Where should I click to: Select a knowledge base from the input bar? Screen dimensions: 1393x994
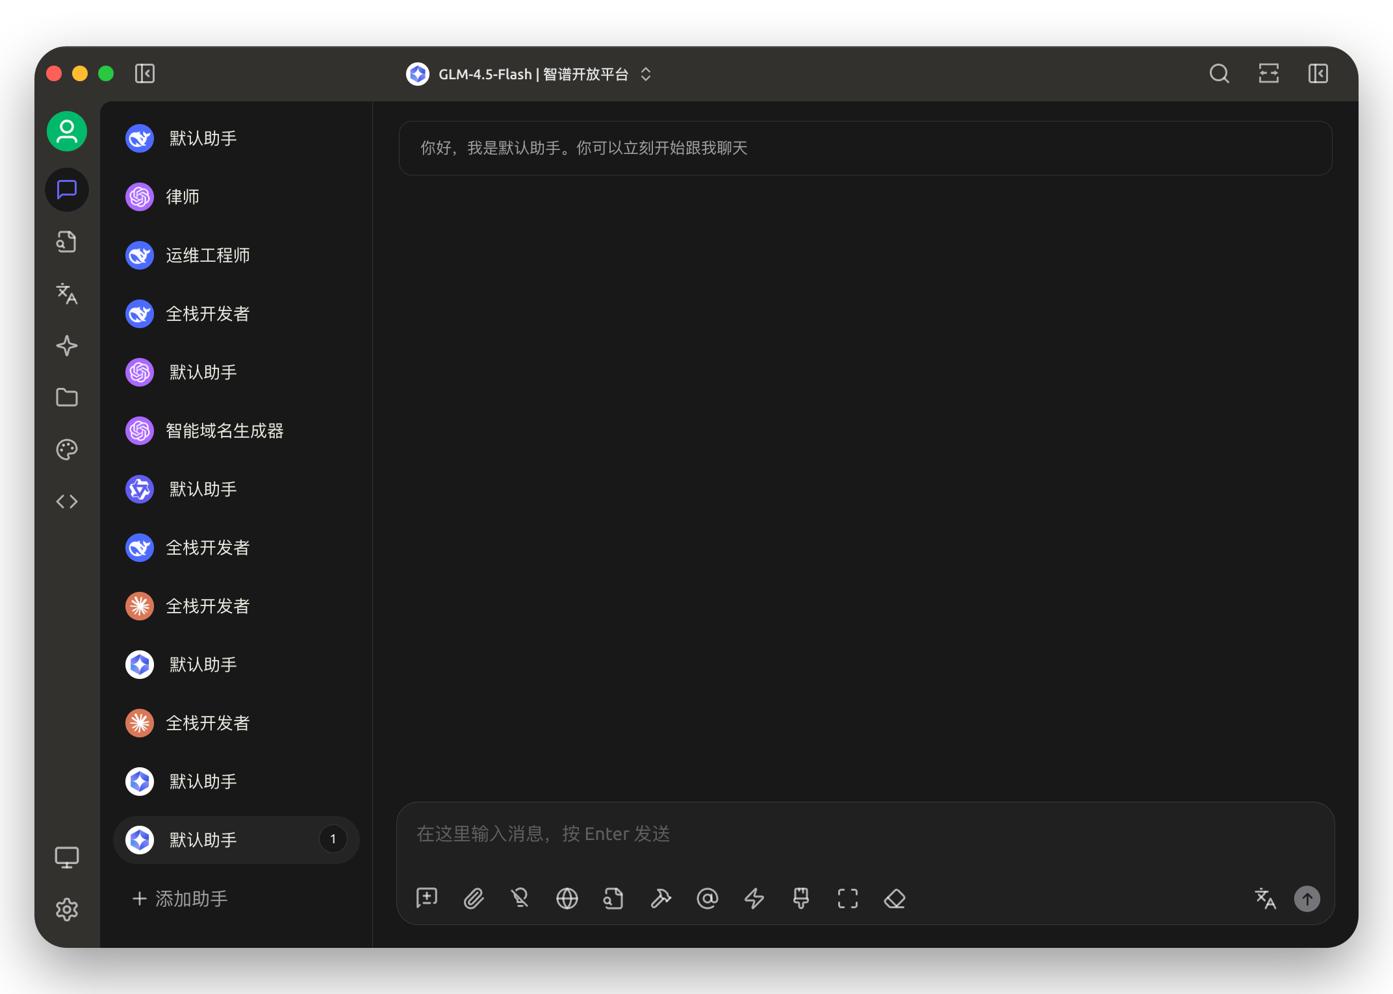[613, 898]
